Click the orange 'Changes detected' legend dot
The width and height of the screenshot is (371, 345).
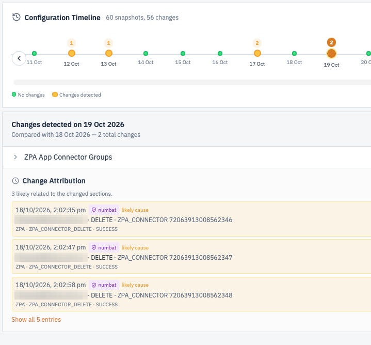(x=55, y=95)
